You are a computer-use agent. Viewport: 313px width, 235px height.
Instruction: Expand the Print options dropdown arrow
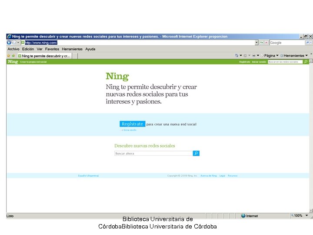[258, 56]
